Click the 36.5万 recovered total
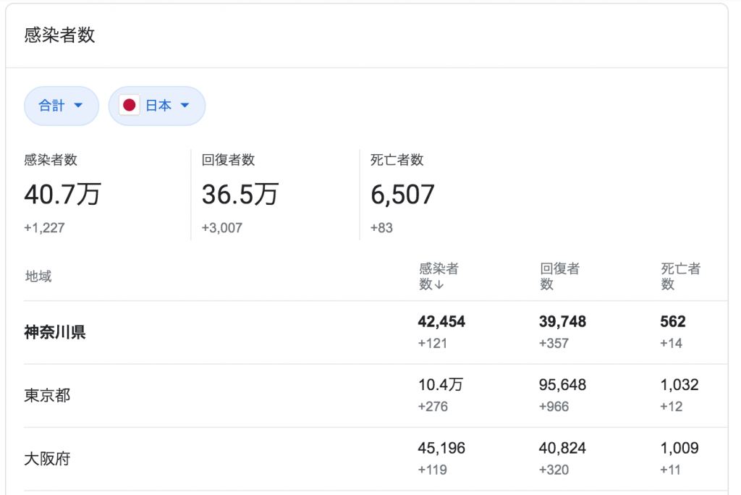 coord(240,195)
